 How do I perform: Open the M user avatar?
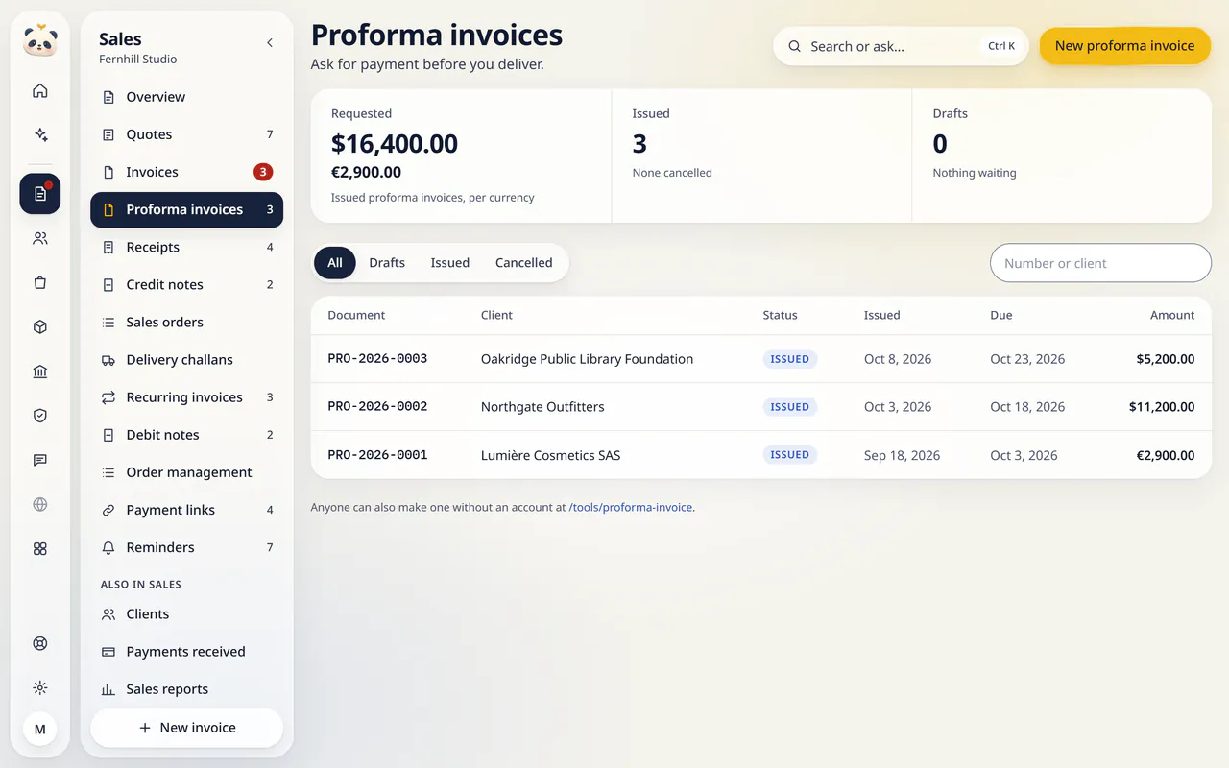(x=40, y=730)
